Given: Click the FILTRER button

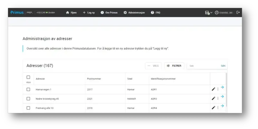Looking at the screenshot, I should click(174, 66).
